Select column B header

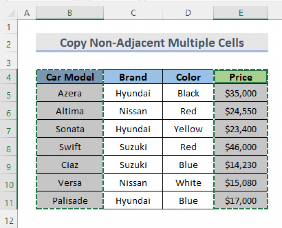[70, 13]
